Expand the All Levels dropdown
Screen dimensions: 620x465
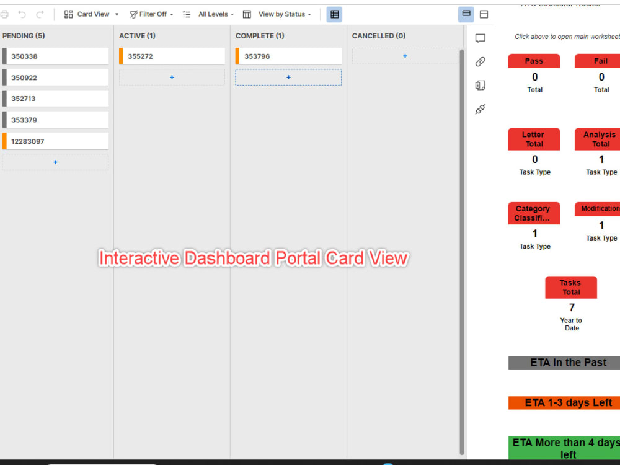click(214, 14)
